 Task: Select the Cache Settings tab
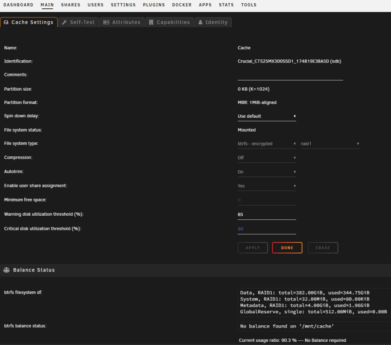(x=29, y=22)
